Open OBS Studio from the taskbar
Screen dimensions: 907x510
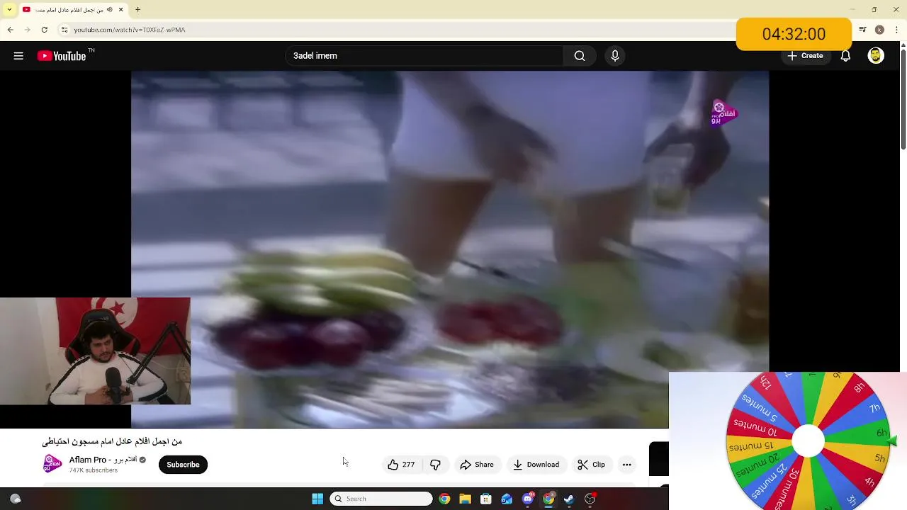point(590,499)
